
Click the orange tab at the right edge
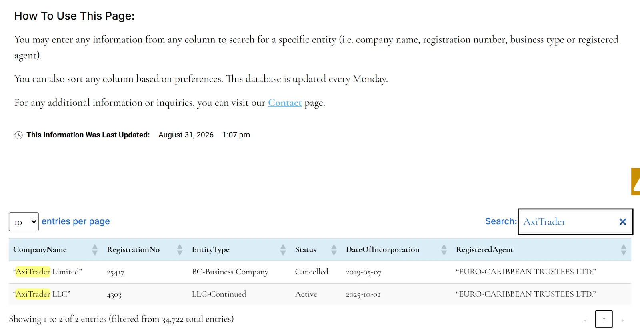pyautogui.click(x=636, y=181)
